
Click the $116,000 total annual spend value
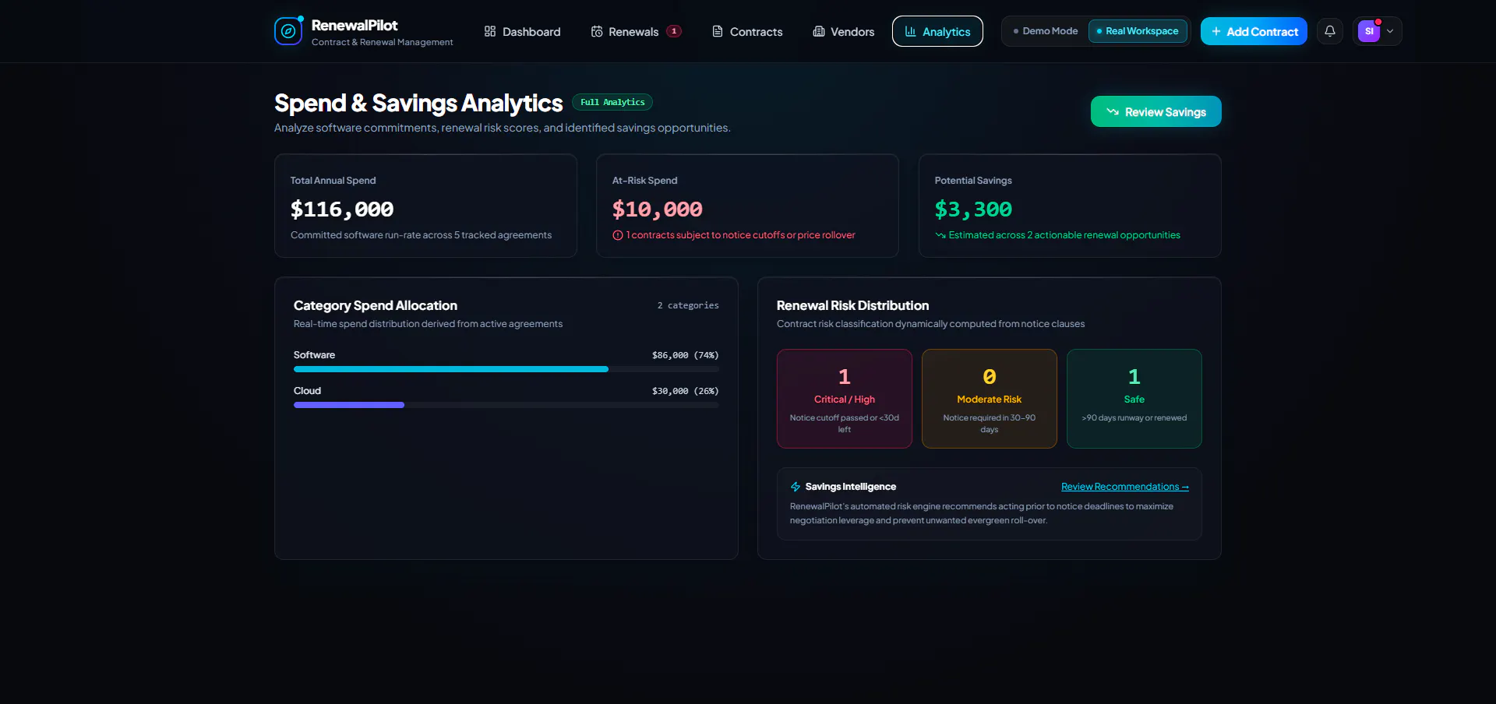coord(342,209)
